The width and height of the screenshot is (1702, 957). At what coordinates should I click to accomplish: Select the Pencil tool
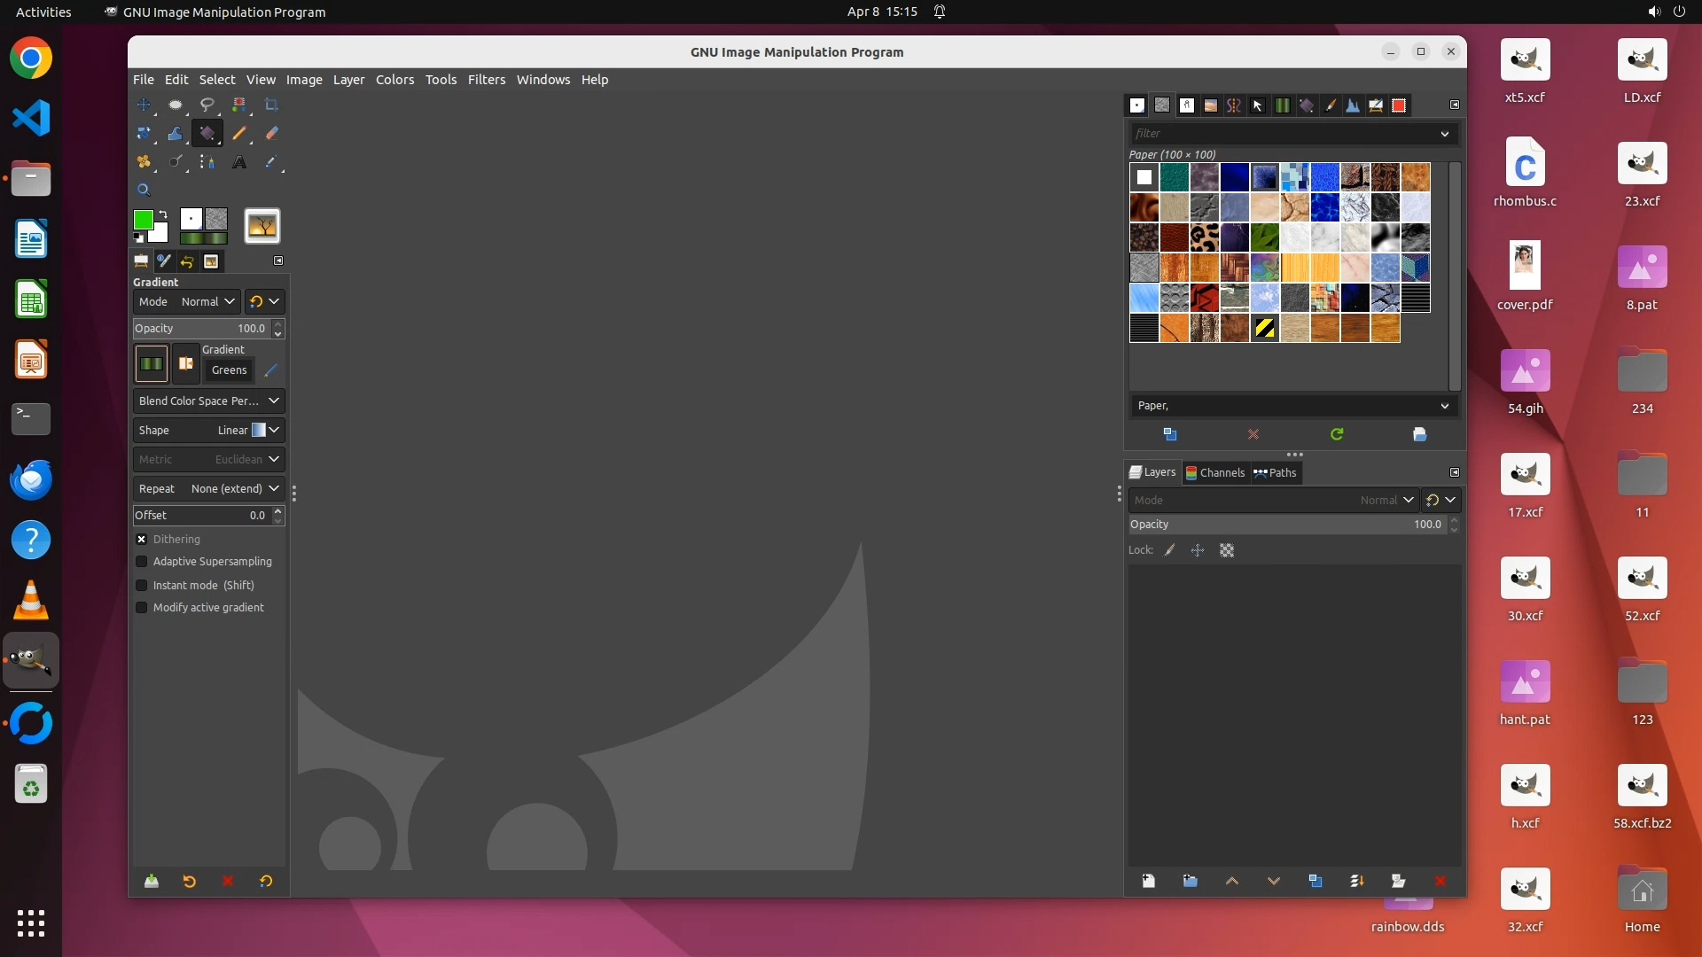pyautogui.click(x=239, y=134)
